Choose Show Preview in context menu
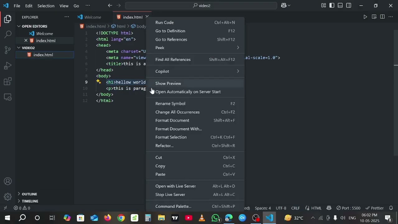 click(195, 83)
